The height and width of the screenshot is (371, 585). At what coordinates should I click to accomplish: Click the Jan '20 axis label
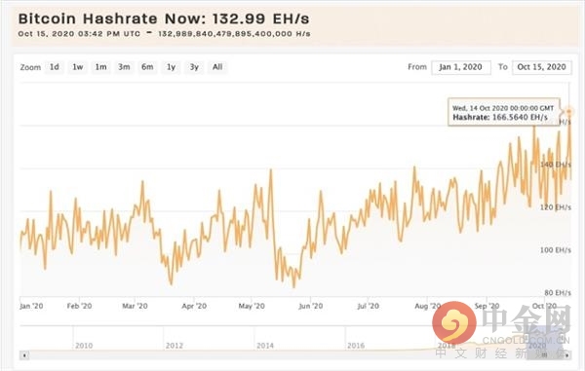tap(31, 306)
